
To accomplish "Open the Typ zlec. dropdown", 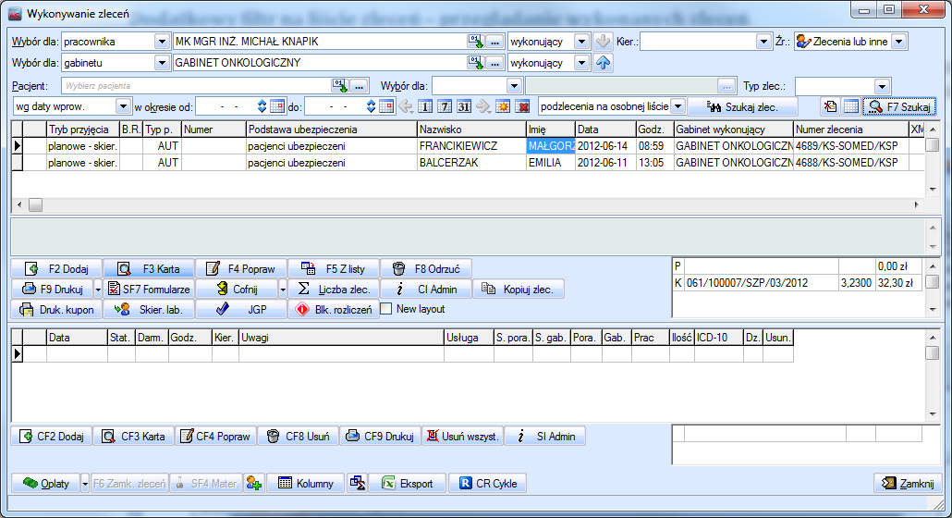I will 882,86.
